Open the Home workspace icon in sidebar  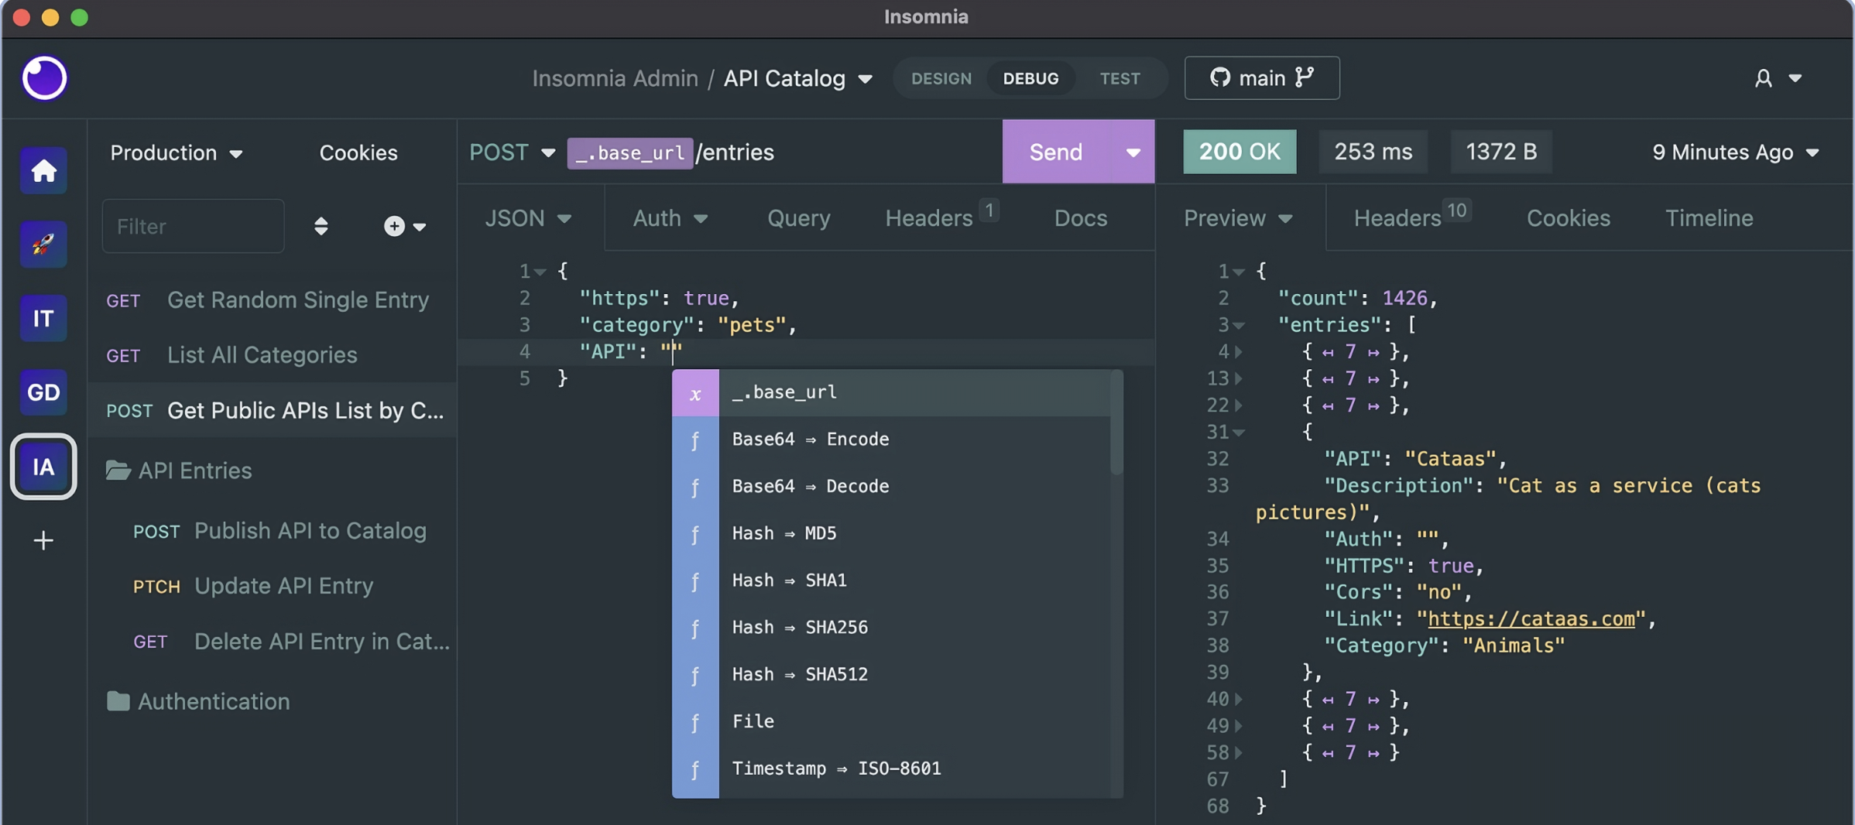(x=43, y=170)
